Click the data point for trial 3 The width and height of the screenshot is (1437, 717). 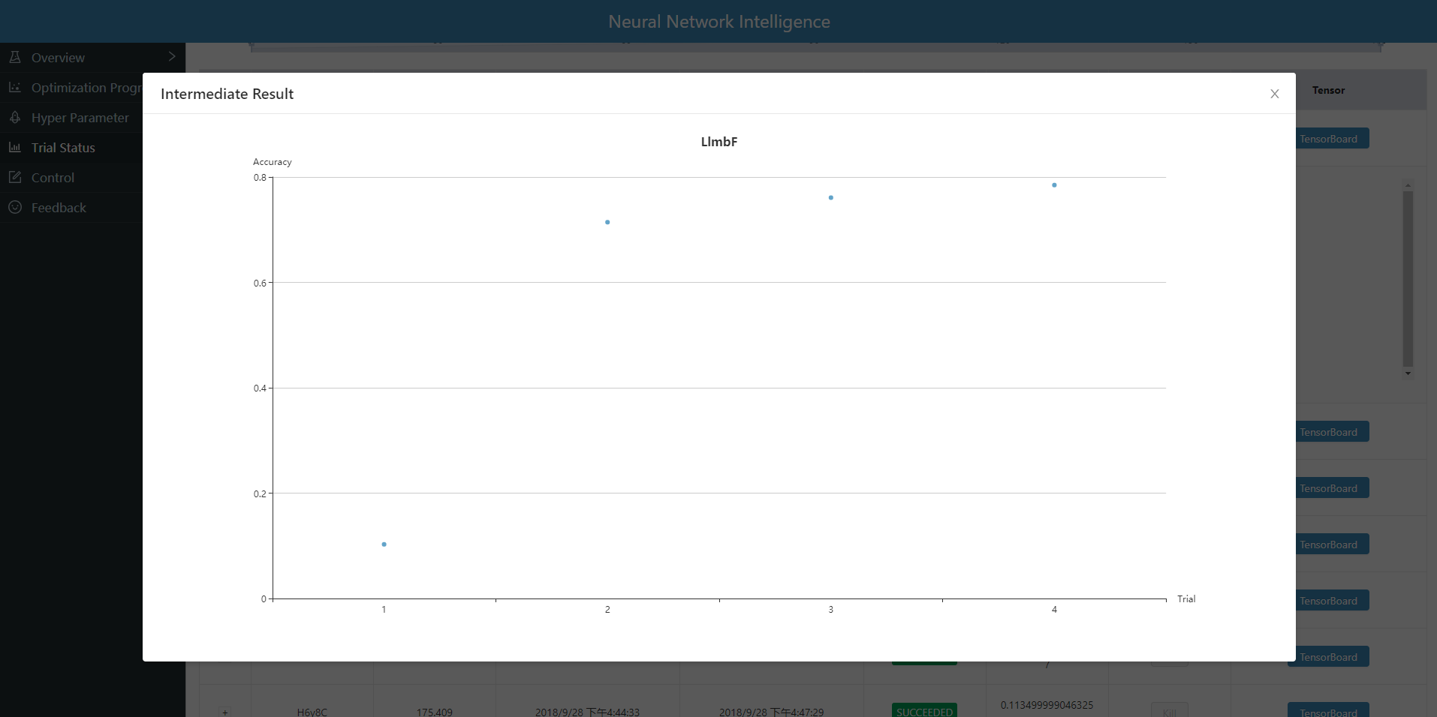tap(830, 198)
